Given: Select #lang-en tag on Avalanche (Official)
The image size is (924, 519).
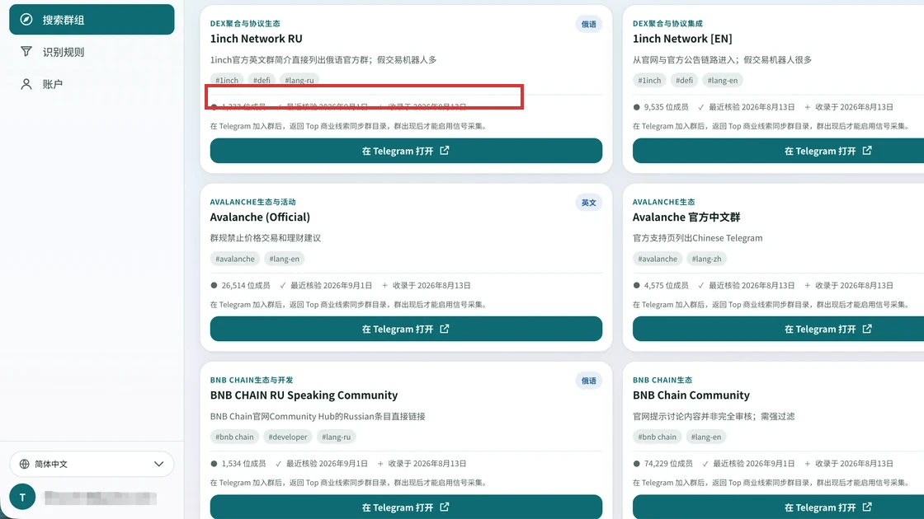Looking at the screenshot, I should click(x=284, y=259).
